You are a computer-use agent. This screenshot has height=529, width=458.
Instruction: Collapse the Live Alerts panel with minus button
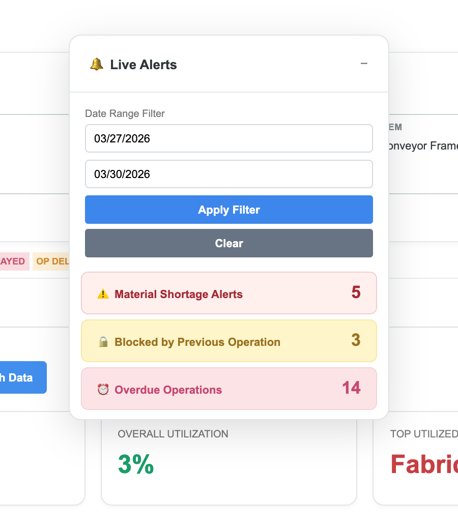[364, 64]
